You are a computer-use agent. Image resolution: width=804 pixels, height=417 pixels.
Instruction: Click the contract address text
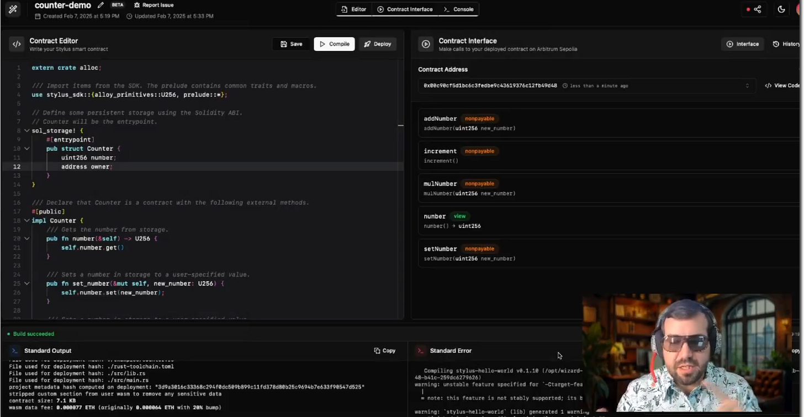[490, 86]
